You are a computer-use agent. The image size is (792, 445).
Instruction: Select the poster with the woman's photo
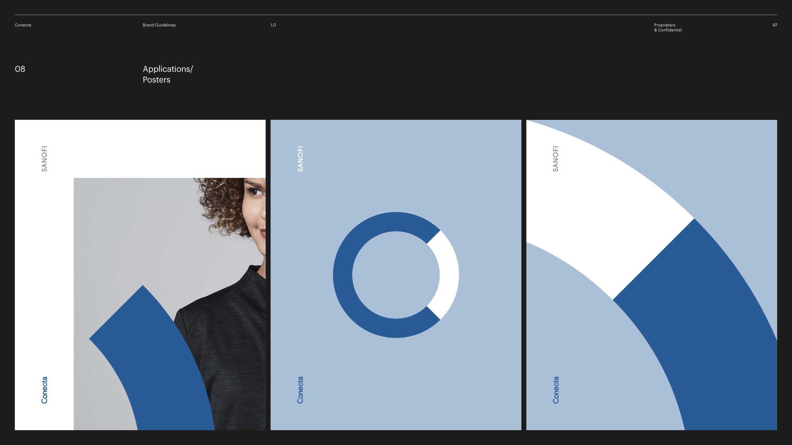pos(140,275)
